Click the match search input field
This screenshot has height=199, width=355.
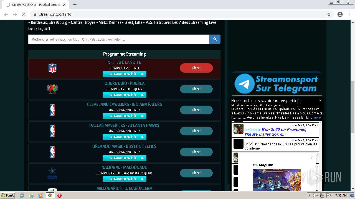(x=119, y=39)
